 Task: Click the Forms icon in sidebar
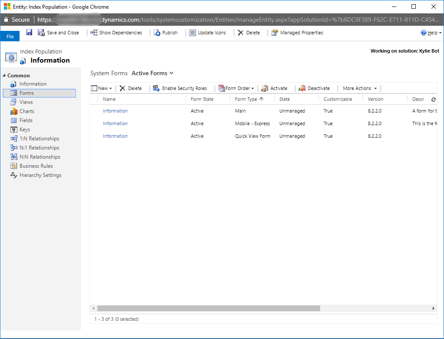click(13, 93)
